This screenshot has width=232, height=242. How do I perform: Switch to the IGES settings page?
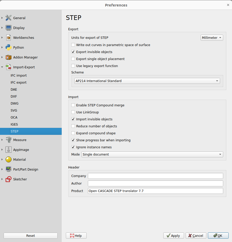[x=14, y=124]
